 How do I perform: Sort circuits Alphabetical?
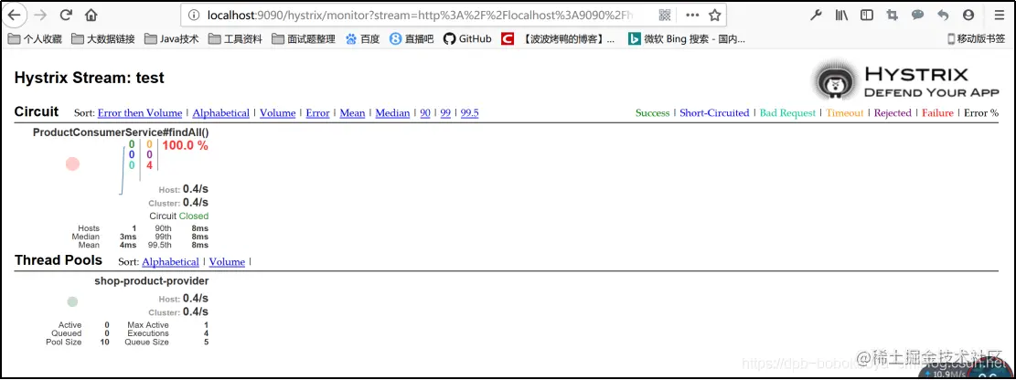[221, 113]
